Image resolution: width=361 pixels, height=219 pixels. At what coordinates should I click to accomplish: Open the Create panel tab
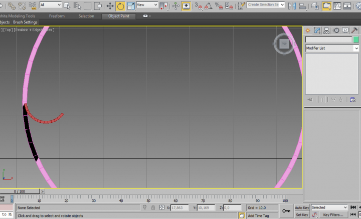[x=308, y=30]
